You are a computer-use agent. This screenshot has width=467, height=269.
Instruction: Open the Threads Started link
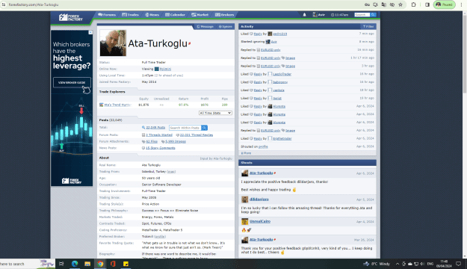tap(159, 135)
